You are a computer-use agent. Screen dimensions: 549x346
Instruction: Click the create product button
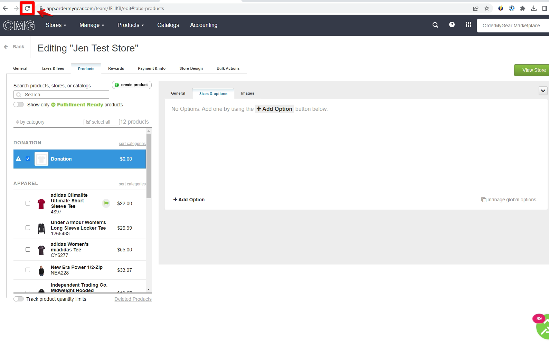[x=132, y=85]
